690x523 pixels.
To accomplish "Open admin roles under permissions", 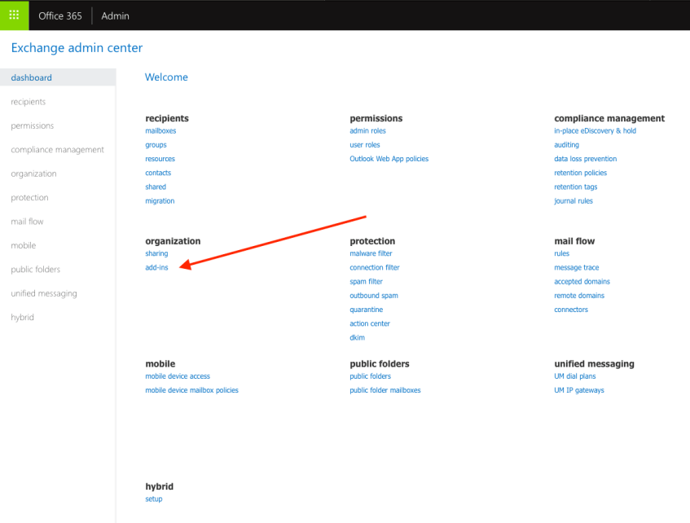I will pos(367,131).
